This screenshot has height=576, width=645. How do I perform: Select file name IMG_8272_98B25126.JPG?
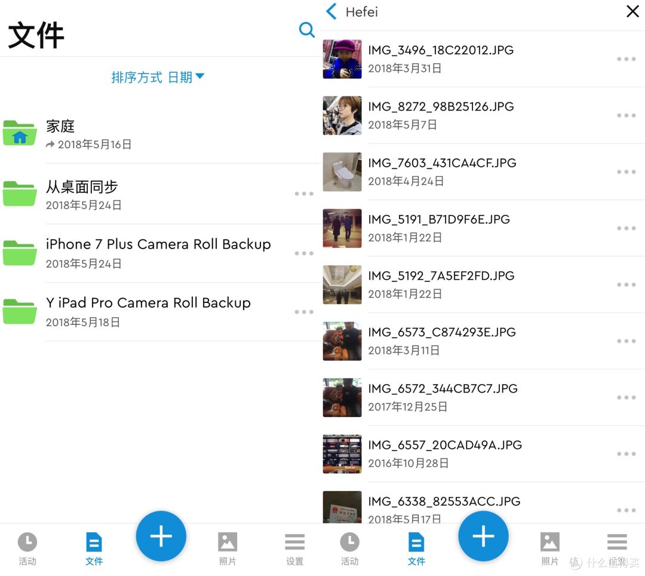click(x=441, y=106)
